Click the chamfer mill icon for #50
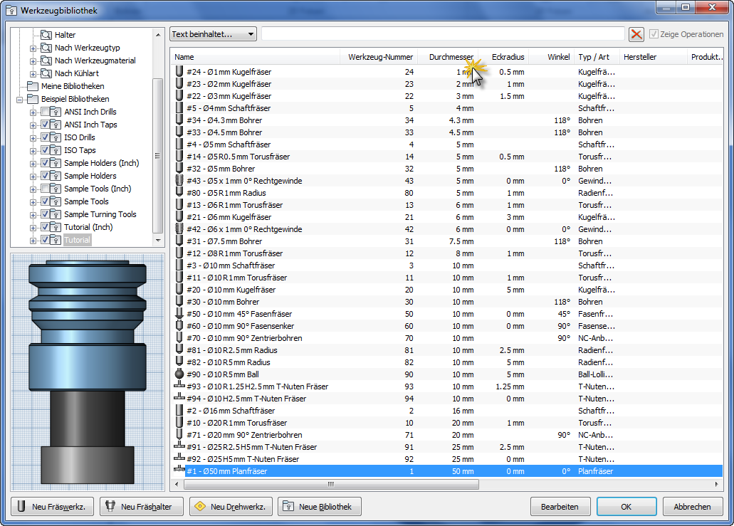The image size is (734, 526). [179, 314]
